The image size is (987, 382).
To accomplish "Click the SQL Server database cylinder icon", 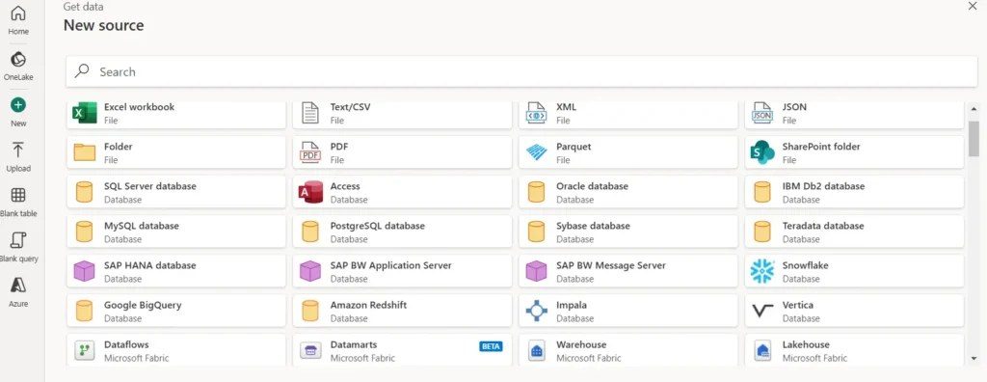I will point(85,192).
